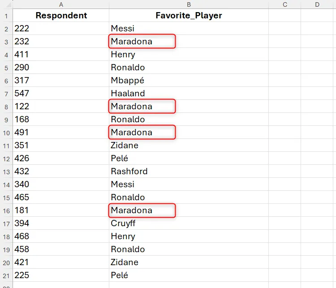Click the Favorite_Player header cell
The width and height of the screenshot is (336, 288).
[189, 16]
